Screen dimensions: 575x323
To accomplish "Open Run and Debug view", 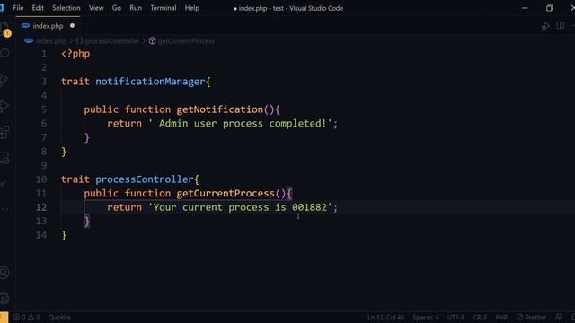I will point(4,106).
